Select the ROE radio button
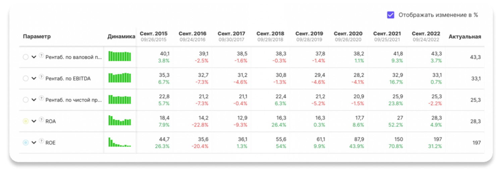The image size is (502, 177). click(x=25, y=143)
